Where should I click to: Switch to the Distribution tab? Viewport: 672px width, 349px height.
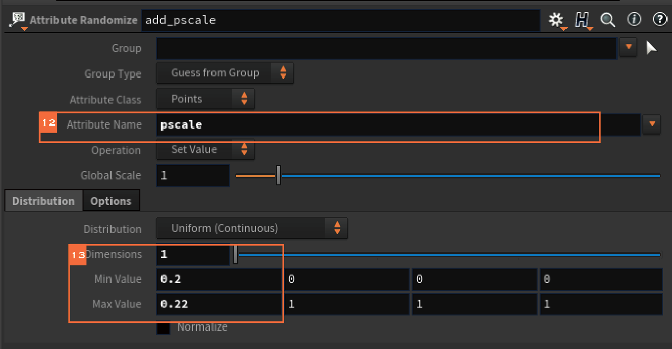click(43, 201)
